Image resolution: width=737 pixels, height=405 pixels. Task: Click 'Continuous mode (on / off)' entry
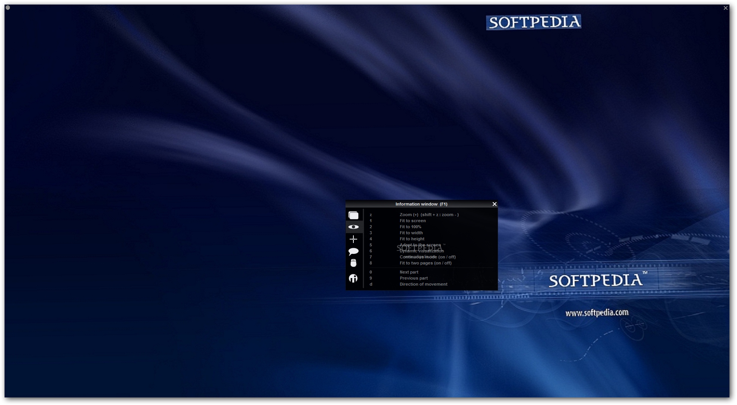428,257
